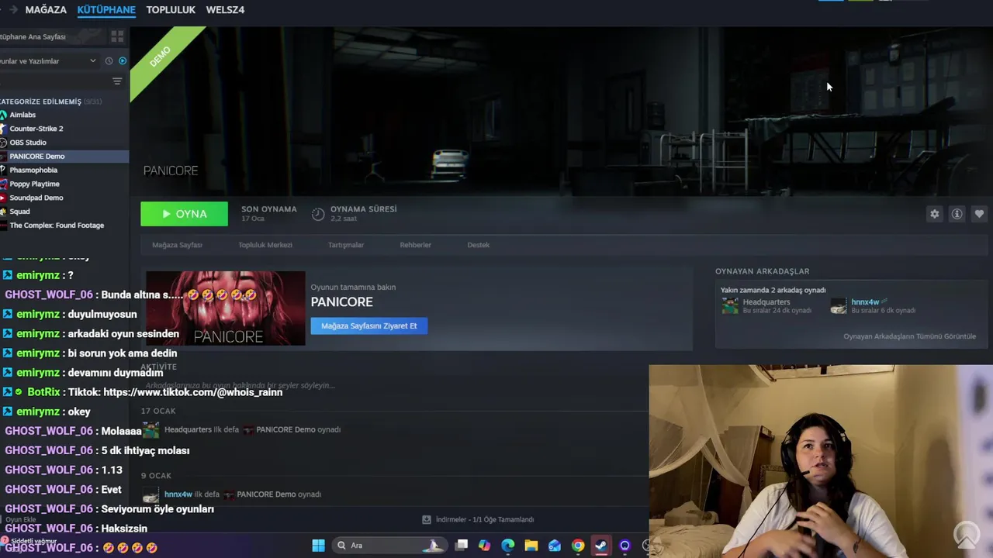The height and width of the screenshot is (558, 993).
Task: Open Outlook from the taskbar
Action: click(x=555, y=546)
